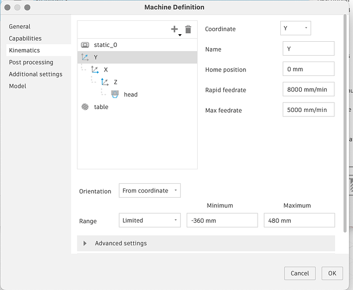Click the Max feedrate field
Viewport: 353px width, 290px height.
point(308,110)
